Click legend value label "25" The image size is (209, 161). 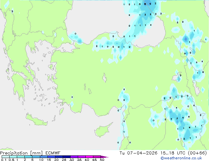coord(64,160)
